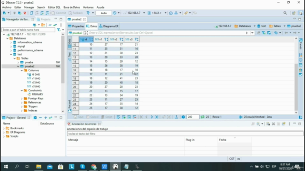This screenshot has width=305, height=171.
Task: Expand the Bookmarks project folder
Action: pyautogui.click(x=4, y=128)
